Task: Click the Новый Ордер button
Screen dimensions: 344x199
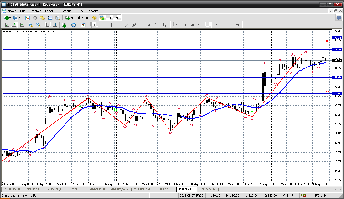Action: (77, 18)
